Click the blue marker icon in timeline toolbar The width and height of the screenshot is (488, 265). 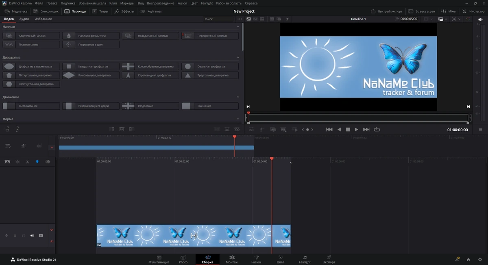pyautogui.click(x=37, y=162)
